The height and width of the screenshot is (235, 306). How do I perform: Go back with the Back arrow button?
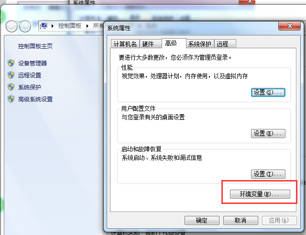coord(12,26)
